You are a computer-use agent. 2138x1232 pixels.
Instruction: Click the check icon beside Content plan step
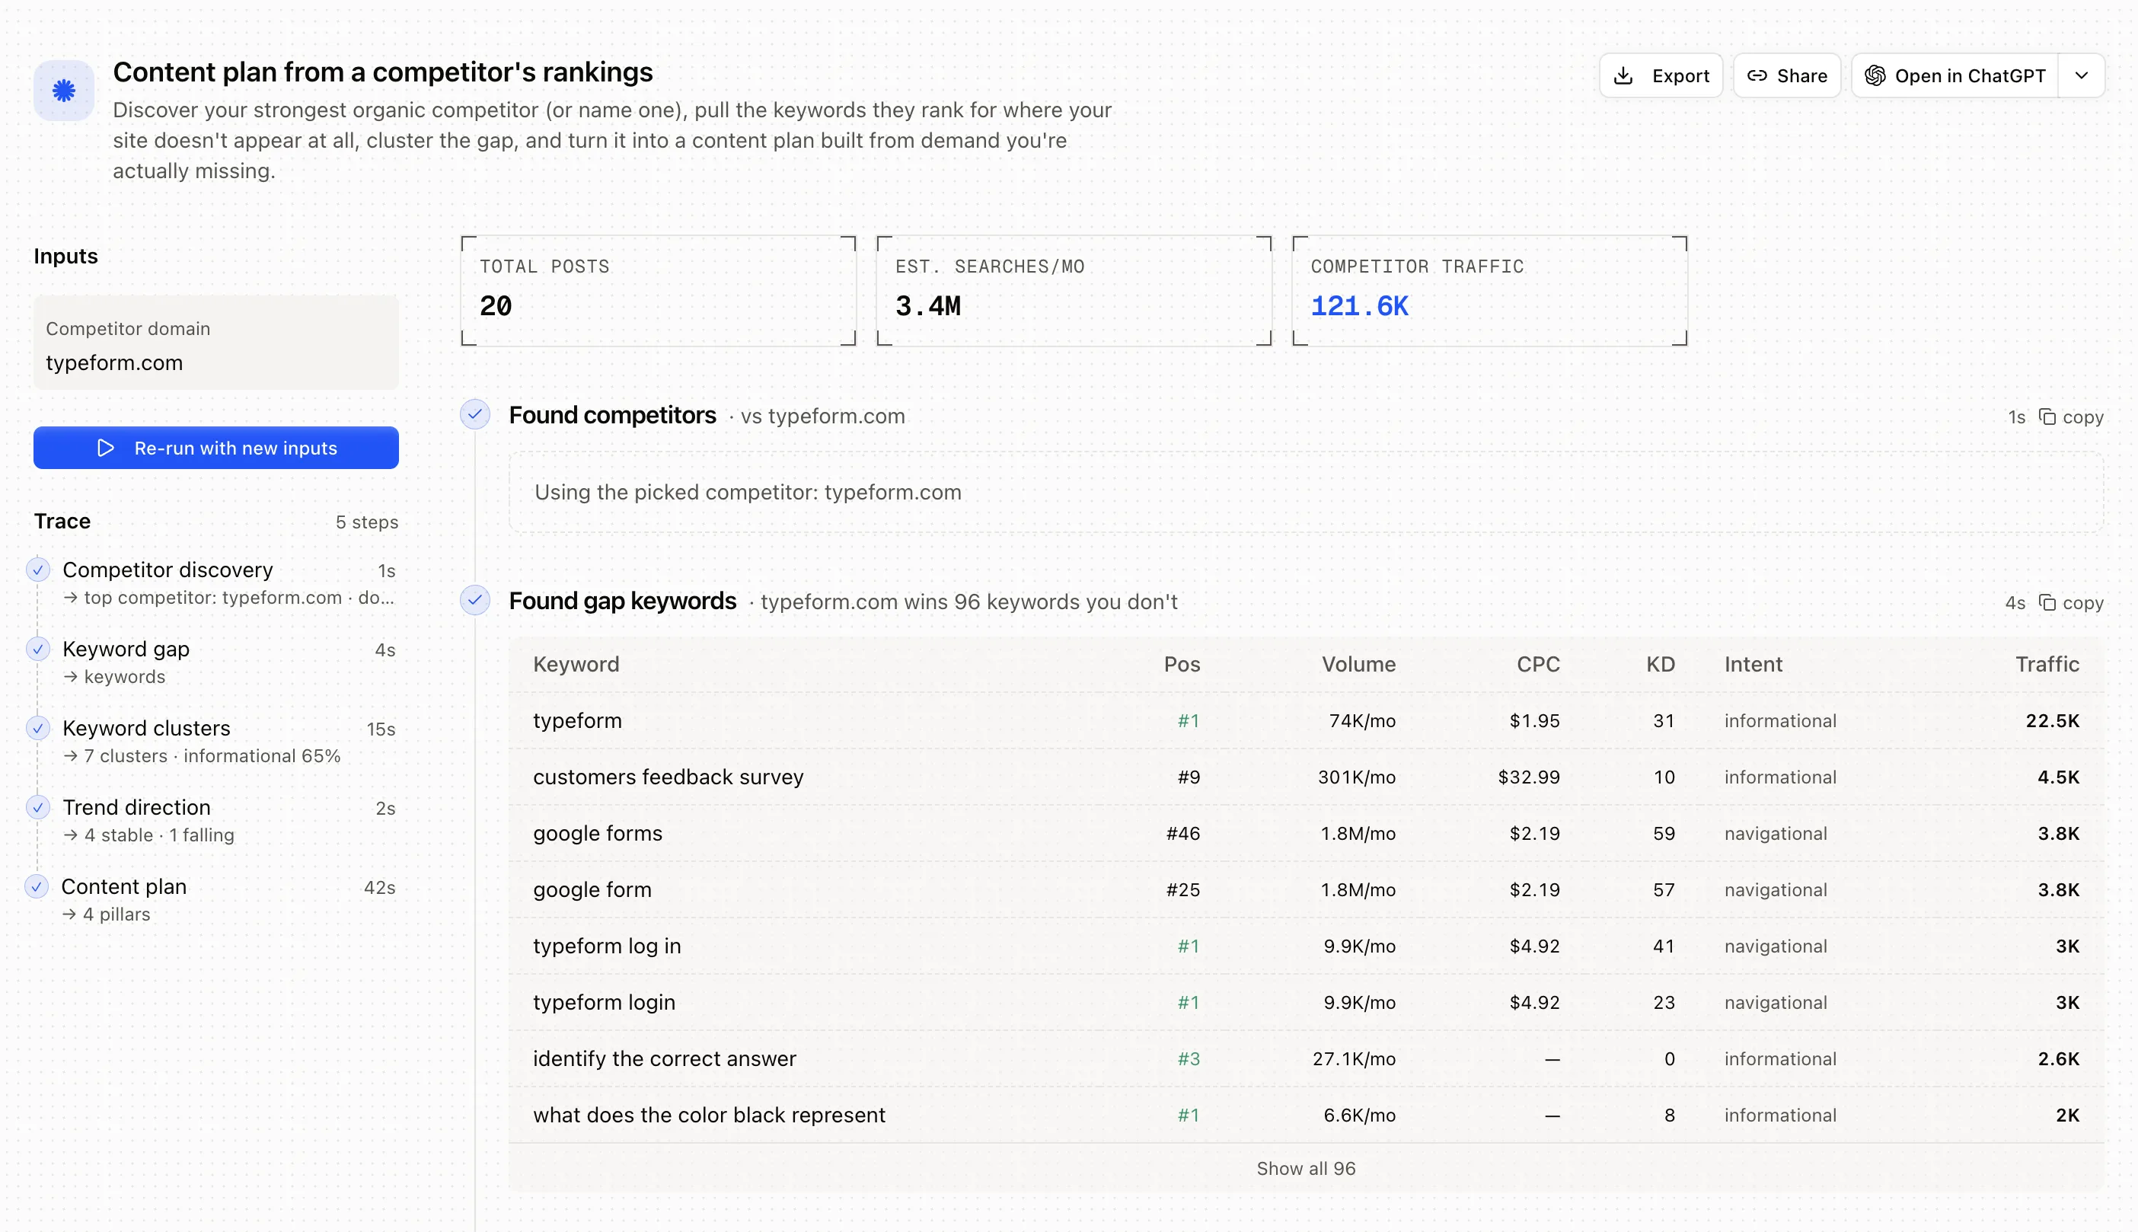pos(37,887)
